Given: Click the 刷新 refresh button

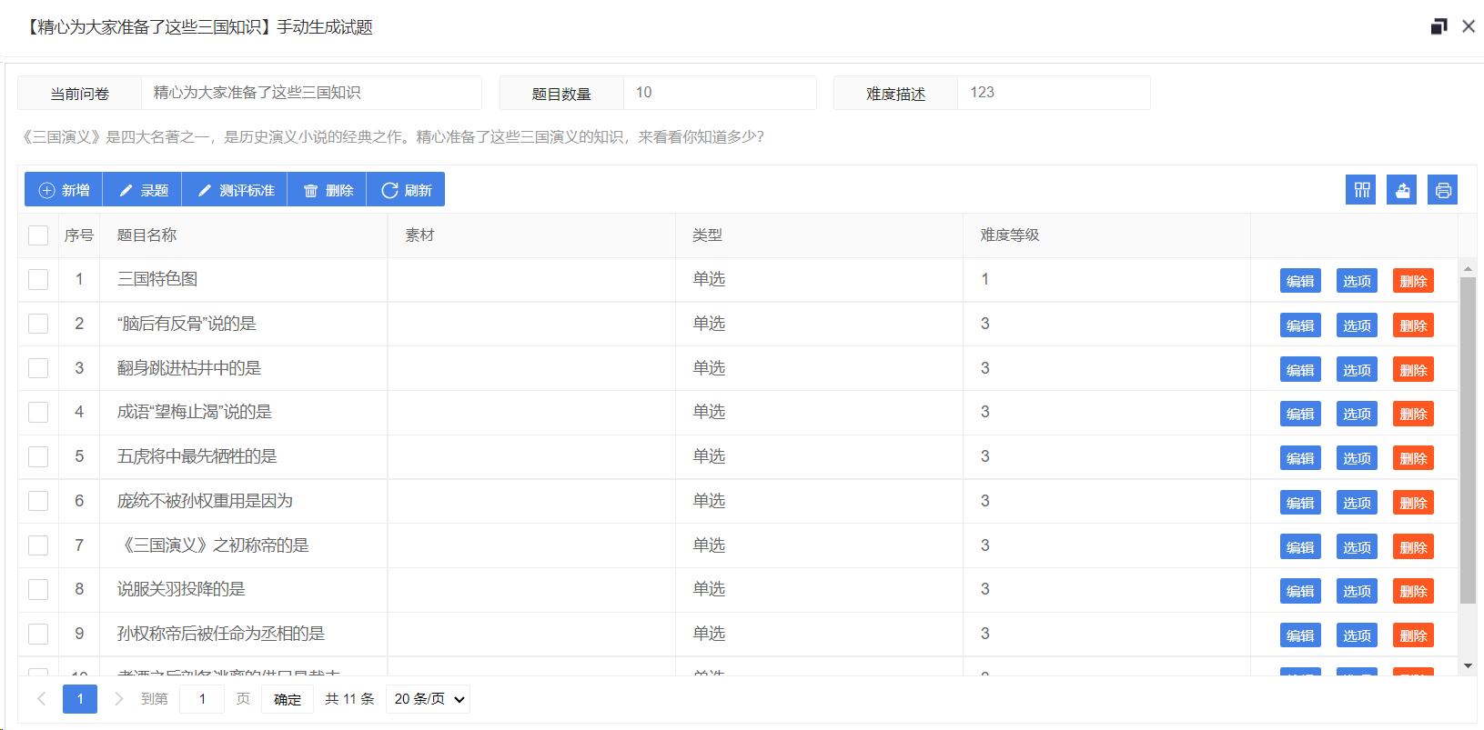Looking at the screenshot, I should pos(406,190).
